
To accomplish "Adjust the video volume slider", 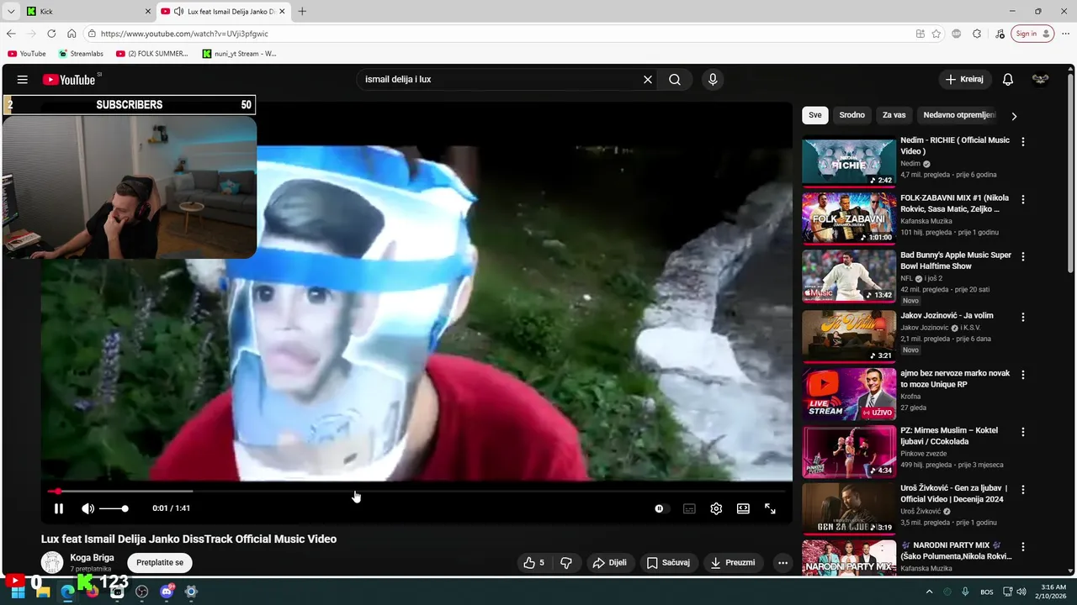I will tap(114, 508).
